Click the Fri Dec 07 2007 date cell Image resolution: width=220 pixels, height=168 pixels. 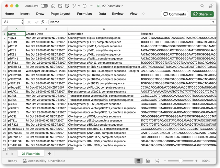click(46, 88)
